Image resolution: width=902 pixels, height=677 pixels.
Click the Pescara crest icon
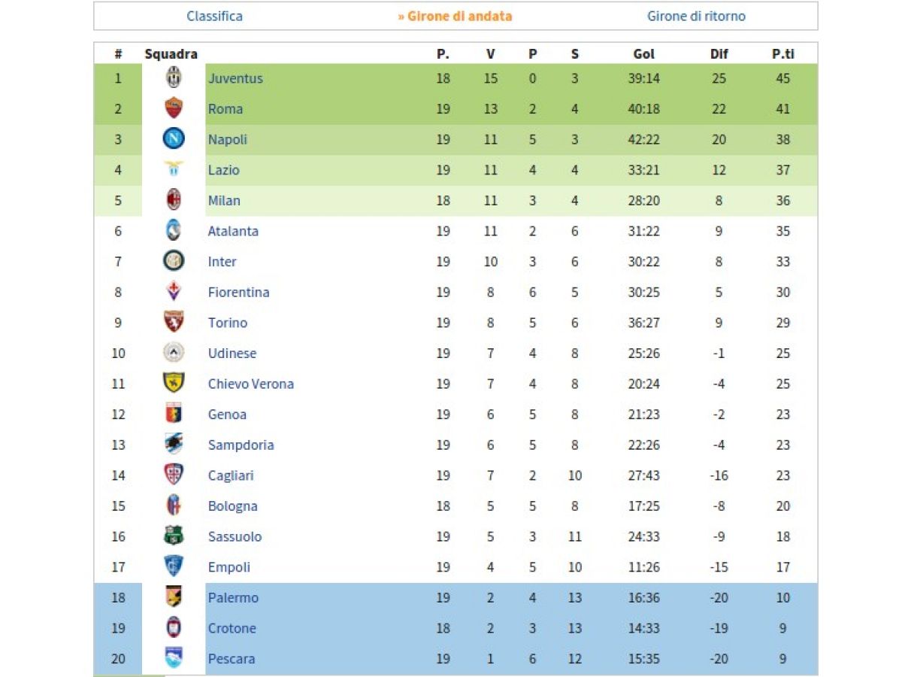174,658
